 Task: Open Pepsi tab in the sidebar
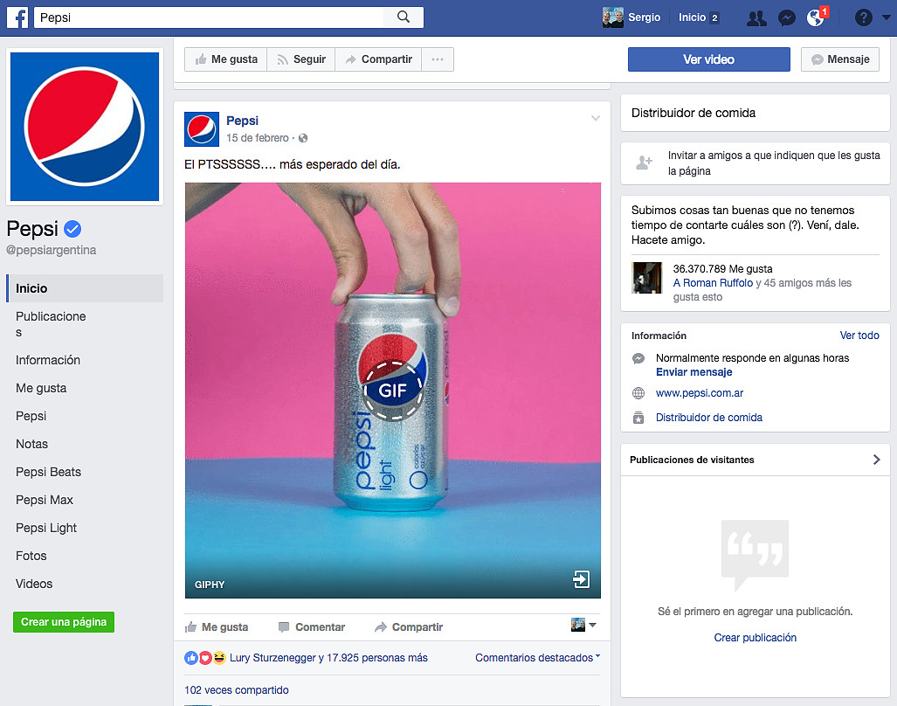tap(31, 416)
